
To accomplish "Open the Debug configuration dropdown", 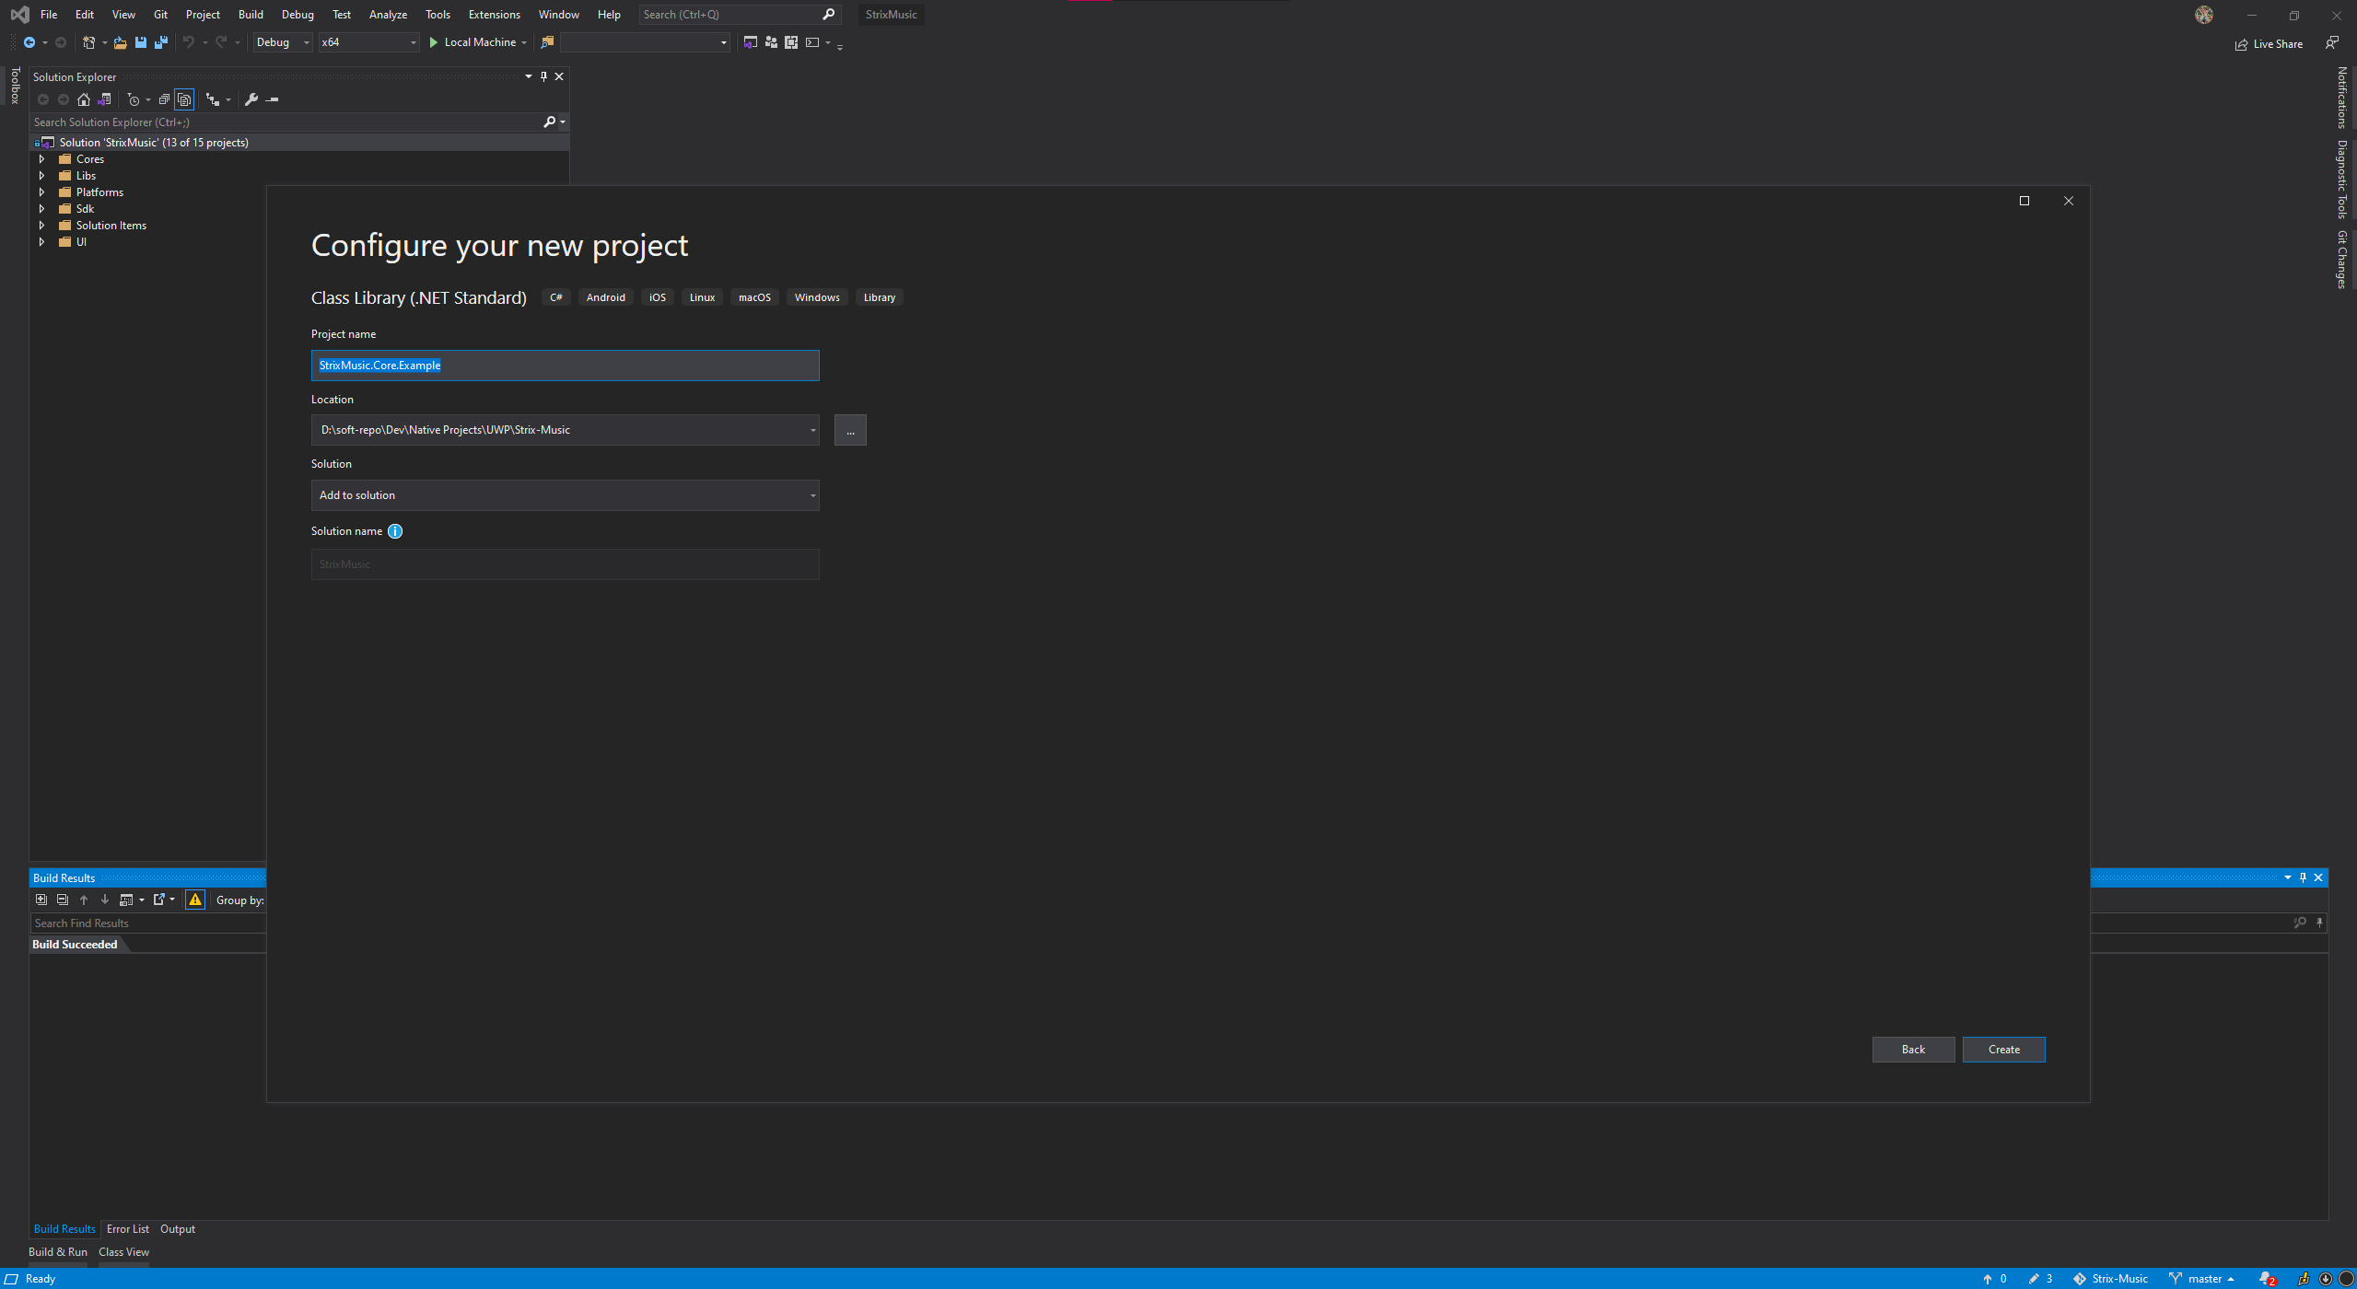I will click(282, 42).
